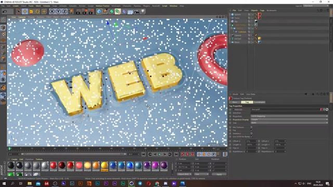Click the Make Editable icon in left sidebar

click(x=3, y=20)
